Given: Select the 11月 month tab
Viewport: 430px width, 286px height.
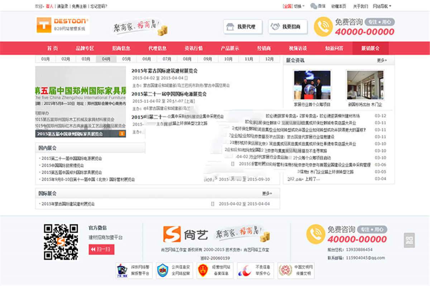Looking at the screenshot, I should pyautogui.click(x=249, y=59).
